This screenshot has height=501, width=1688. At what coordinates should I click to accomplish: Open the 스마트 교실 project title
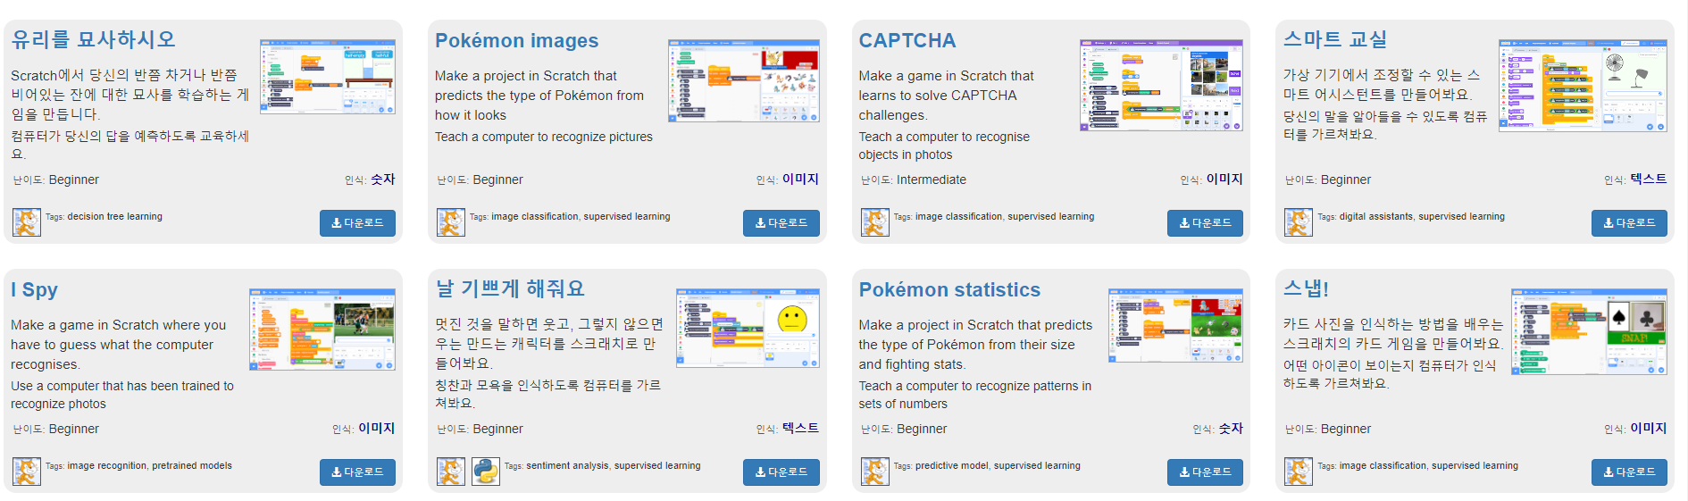point(1335,40)
